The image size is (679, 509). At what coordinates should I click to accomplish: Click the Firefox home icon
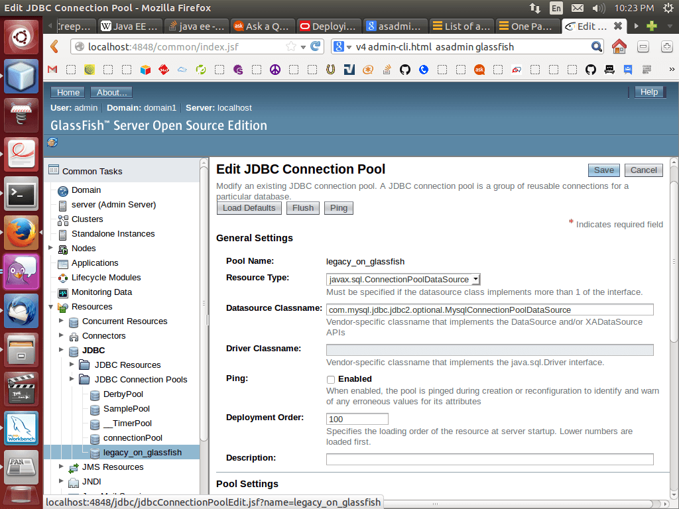click(x=619, y=46)
